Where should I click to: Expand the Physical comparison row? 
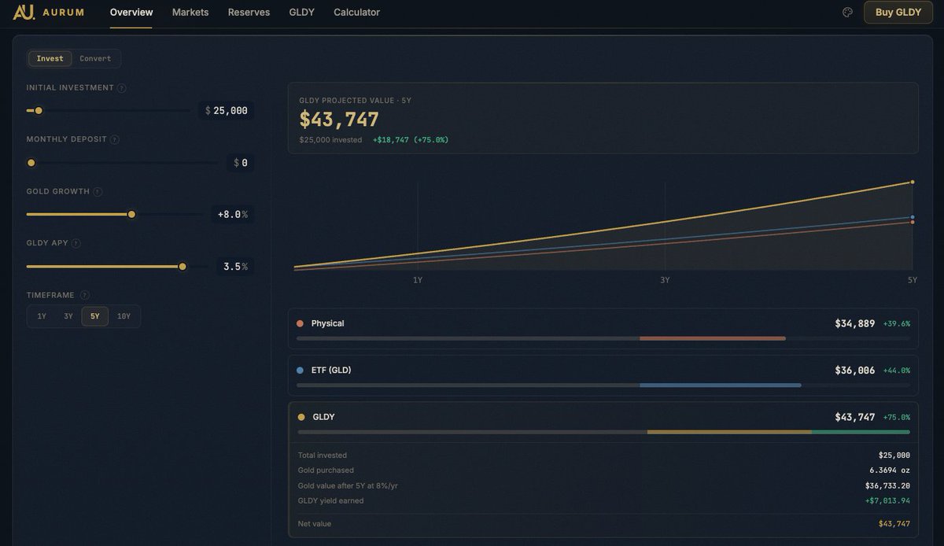[x=603, y=329]
